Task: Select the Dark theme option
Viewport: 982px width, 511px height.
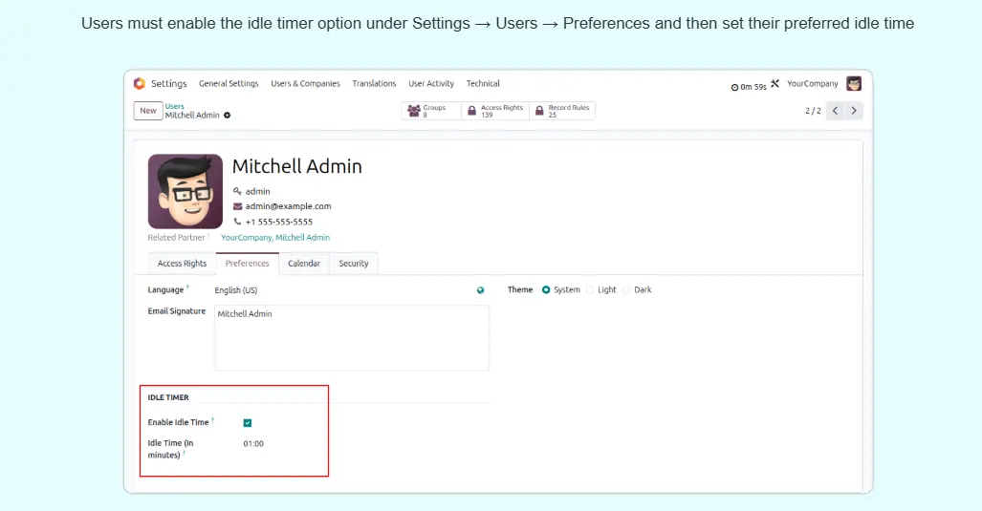Action: tap(626, 290)
